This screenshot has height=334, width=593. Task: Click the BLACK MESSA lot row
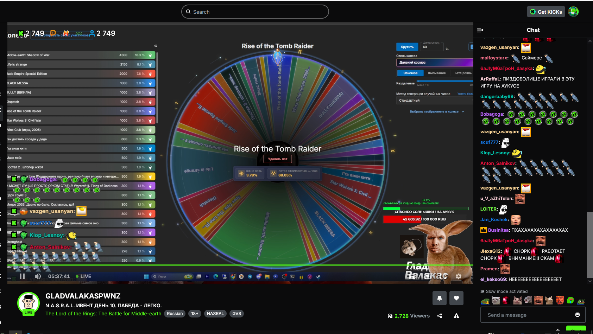81,83
